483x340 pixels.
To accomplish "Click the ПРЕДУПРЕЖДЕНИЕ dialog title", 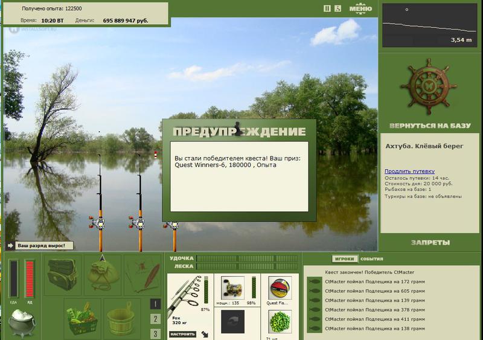I will (x=239, y=132).
